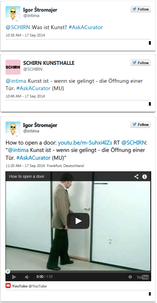Click the video progress bar scrubber

point(8,272)
